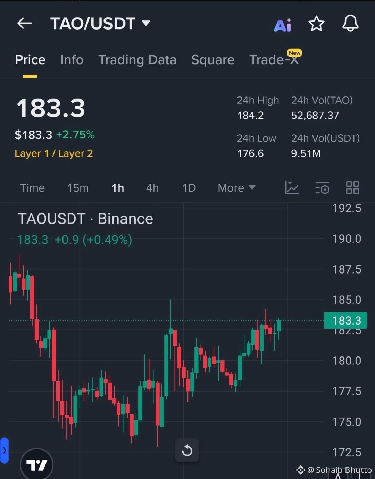Screen dimensions: 375x479
Task: Open the chart drawing tools icon
Action: coord(292,188)
